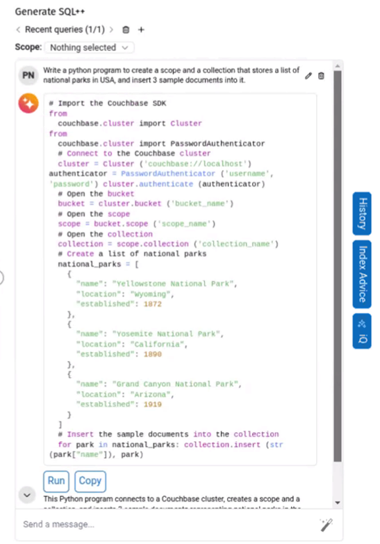Click the vertical scrollbar thumb in chat
The height and width of the screenshot is (544, 380).
[337, 266]
